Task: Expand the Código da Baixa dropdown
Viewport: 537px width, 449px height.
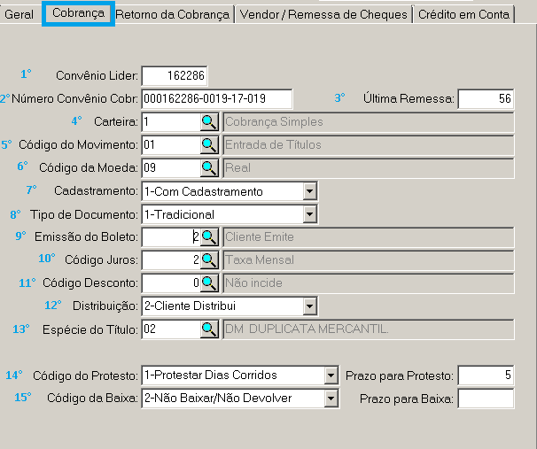Action: pos(331,399)
